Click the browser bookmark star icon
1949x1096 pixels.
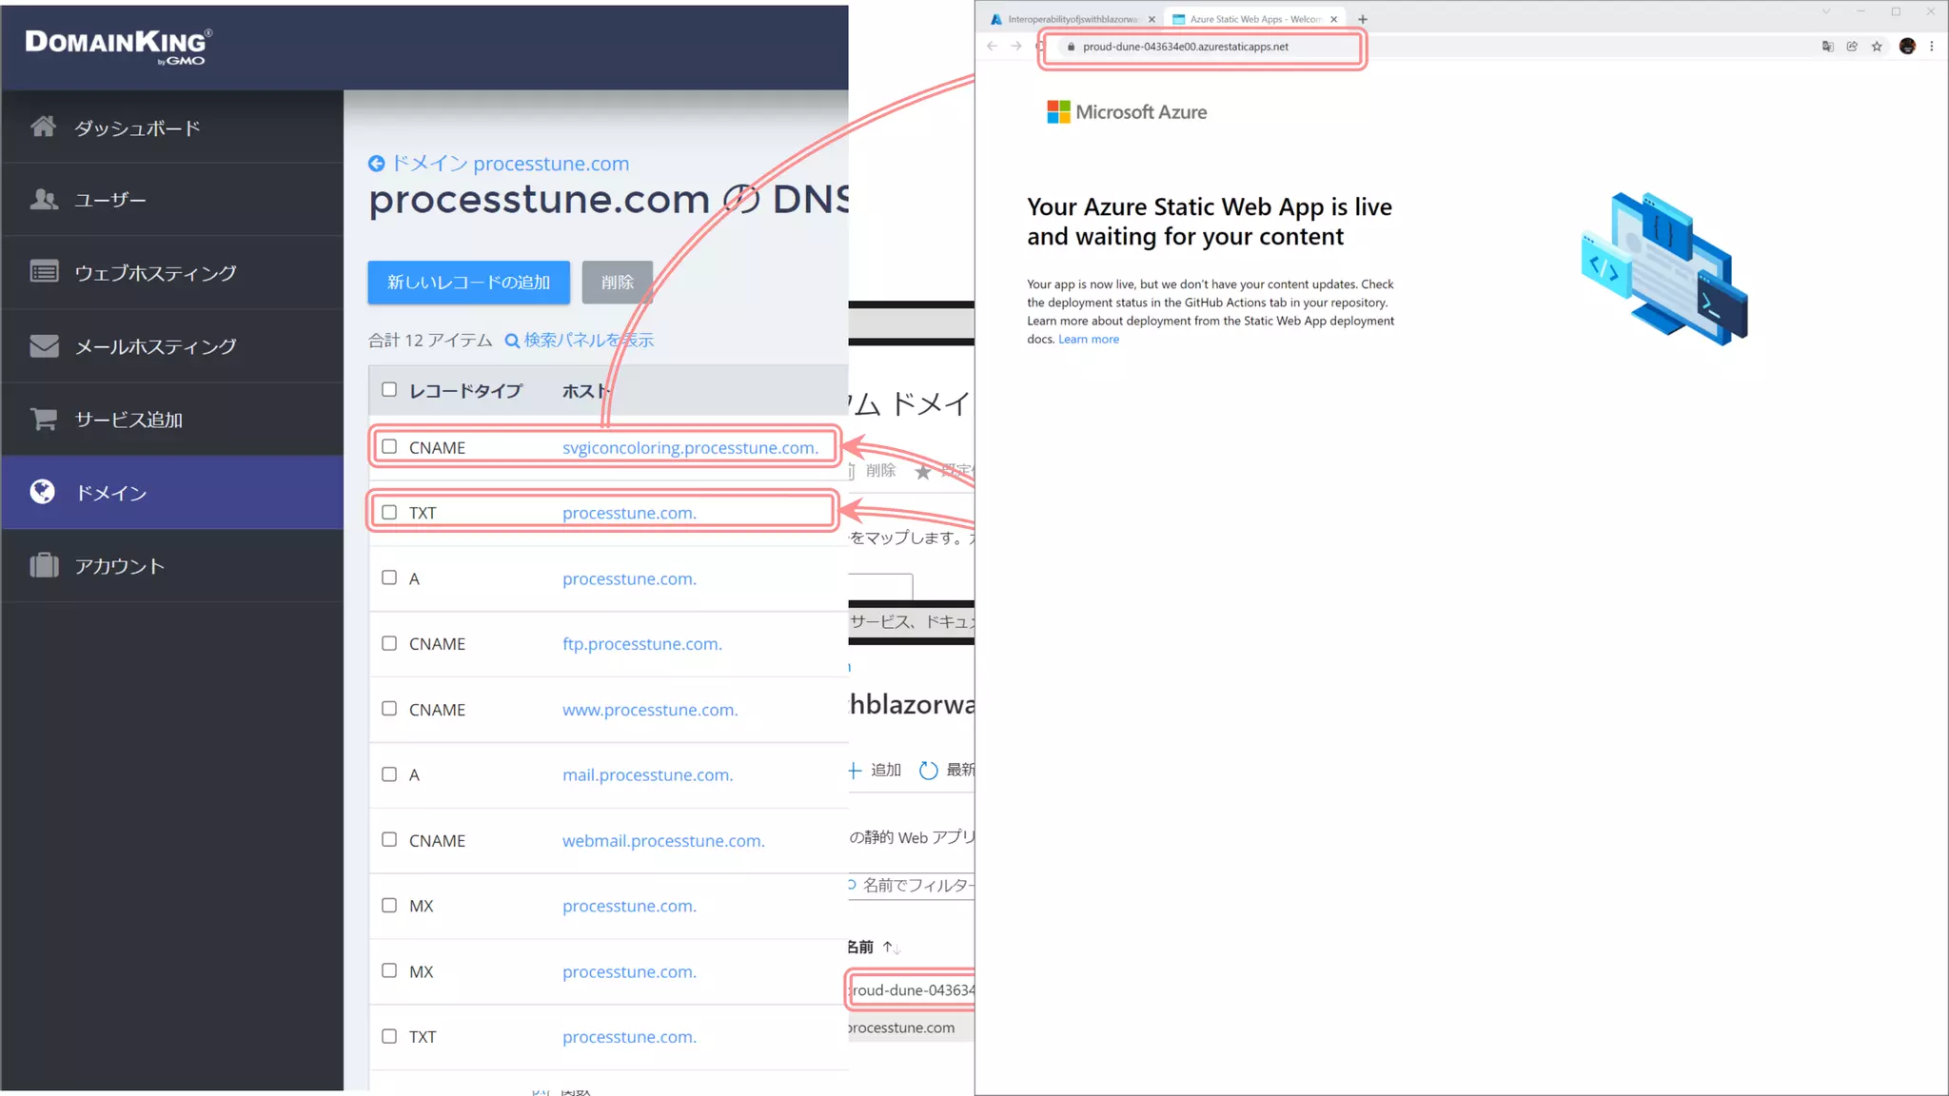pos(1877,47)
